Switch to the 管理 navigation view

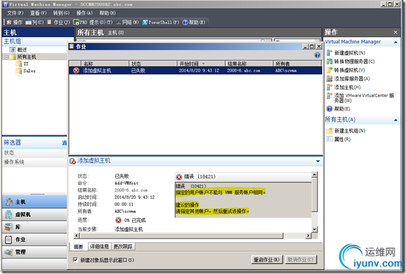pos(34,252)
